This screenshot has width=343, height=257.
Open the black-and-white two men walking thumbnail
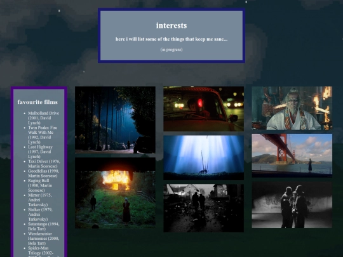click(203, 208)
